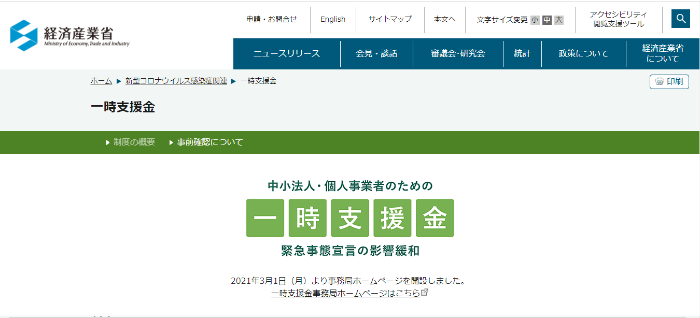700x318 pixels.
Task: Open the サイトマップ link
Action: pyautogui.click(x=389, y=19)
